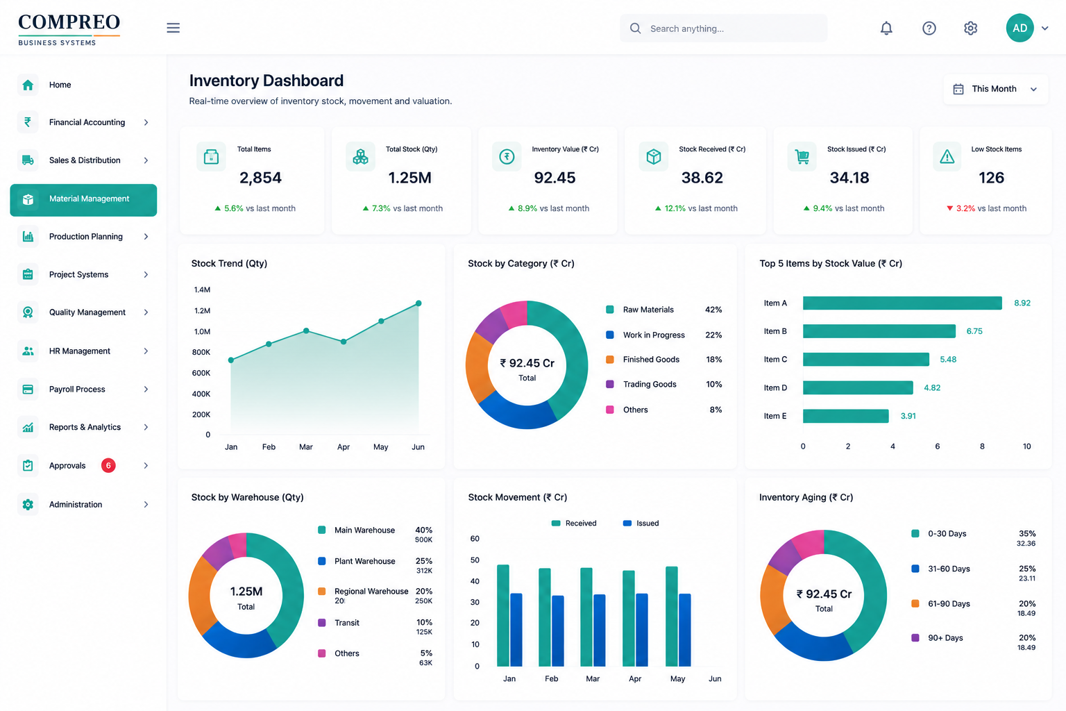The width and height of the screenshot is (1066, 711).
Task: Click the Administration gear icon
Action: tap(28, 505)
